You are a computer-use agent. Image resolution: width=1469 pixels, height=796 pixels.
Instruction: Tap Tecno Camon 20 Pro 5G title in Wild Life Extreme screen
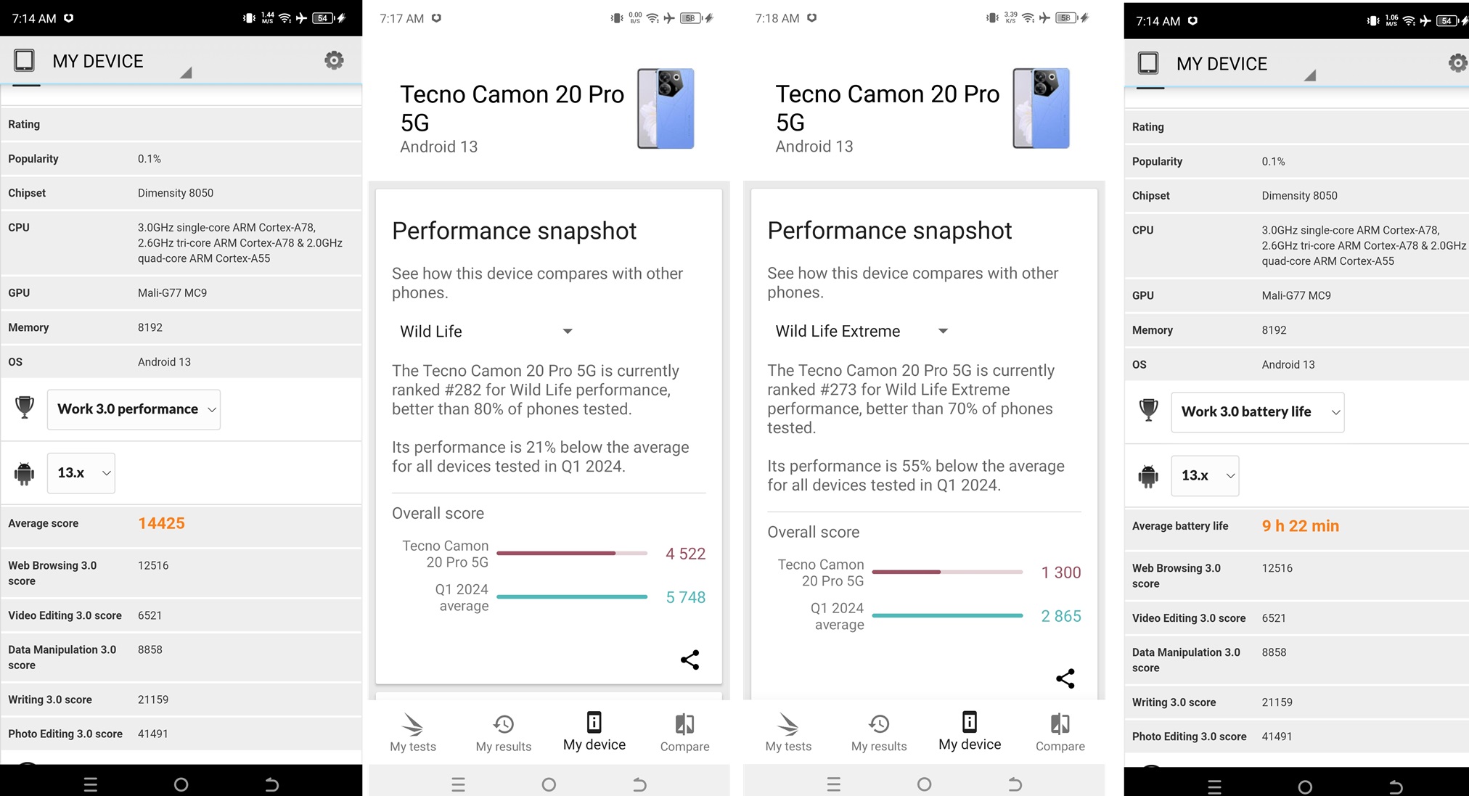(888, 108)
